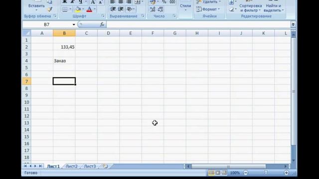Click the Fill down icon in Редактирование
The height and width of the screenshot is (179, 319).
[231, 2]
